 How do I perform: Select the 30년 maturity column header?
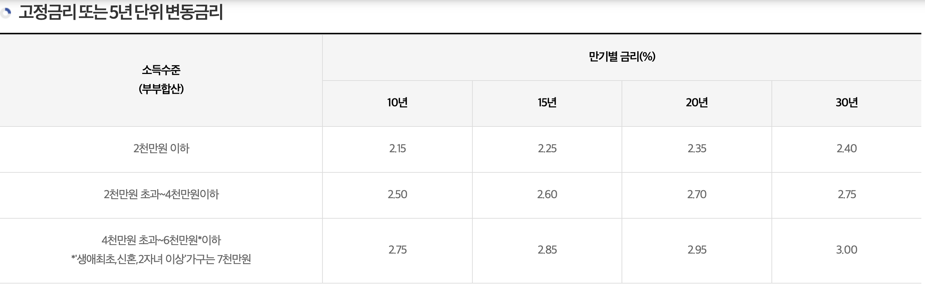[847, 104]
